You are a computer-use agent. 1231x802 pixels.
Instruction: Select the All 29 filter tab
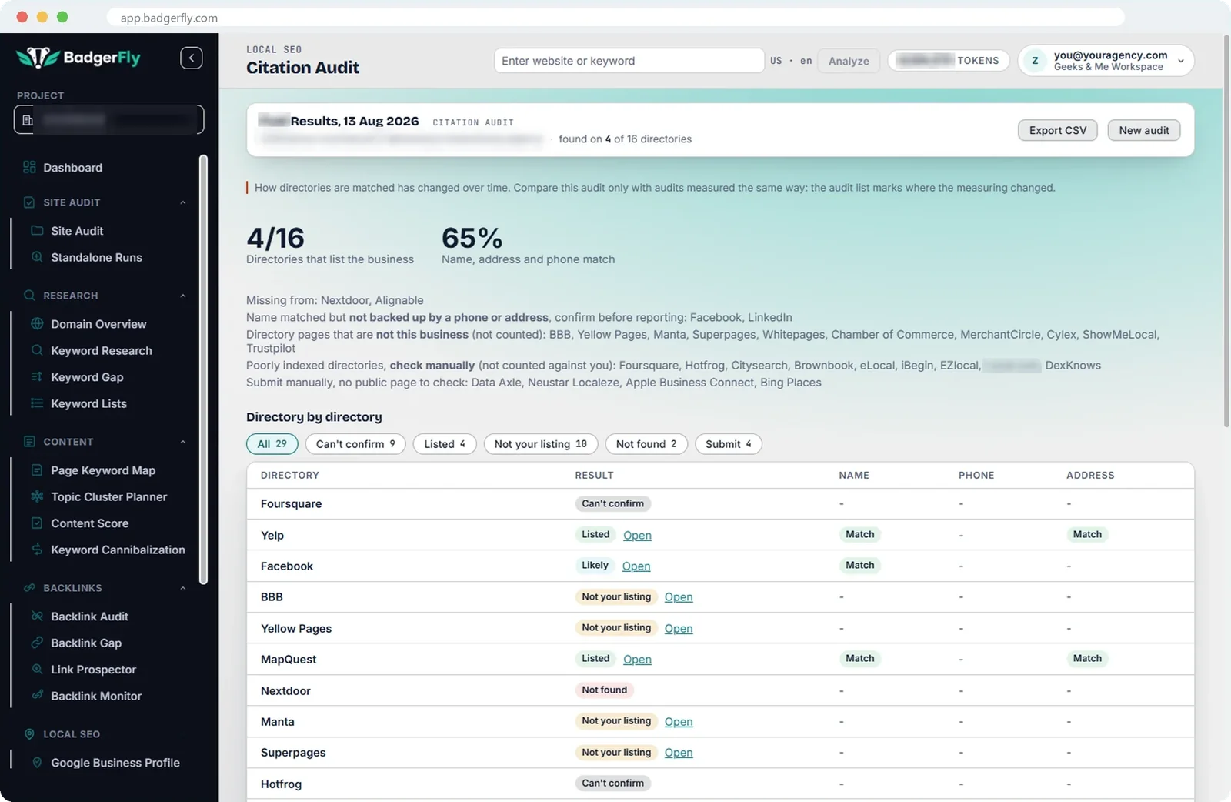[272, 444]
